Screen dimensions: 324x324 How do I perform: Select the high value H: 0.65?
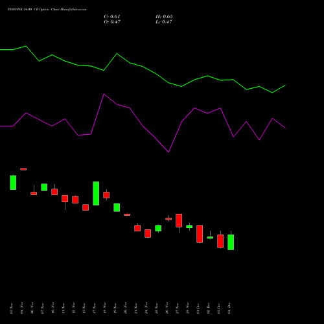164,17
